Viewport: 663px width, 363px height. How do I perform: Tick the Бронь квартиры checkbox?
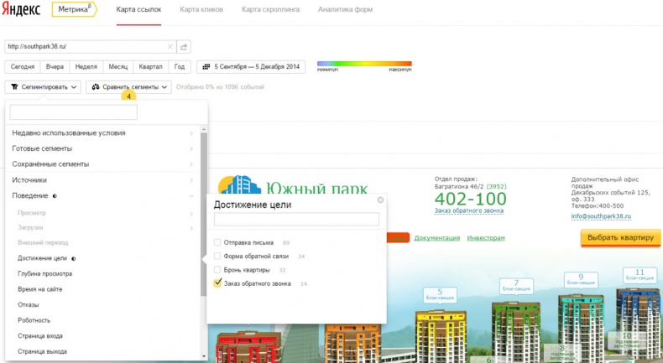coord(218,270)
